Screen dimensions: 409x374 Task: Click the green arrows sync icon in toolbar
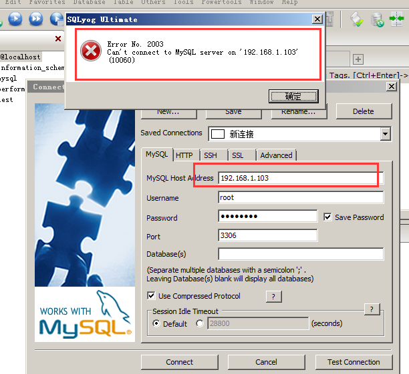(x=396, y=19)
